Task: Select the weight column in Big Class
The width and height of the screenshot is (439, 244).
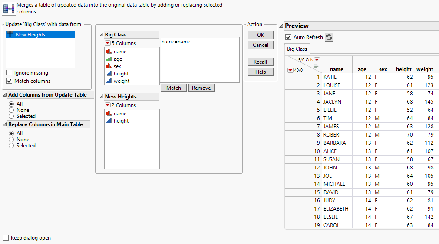Action: coord(122,81)
